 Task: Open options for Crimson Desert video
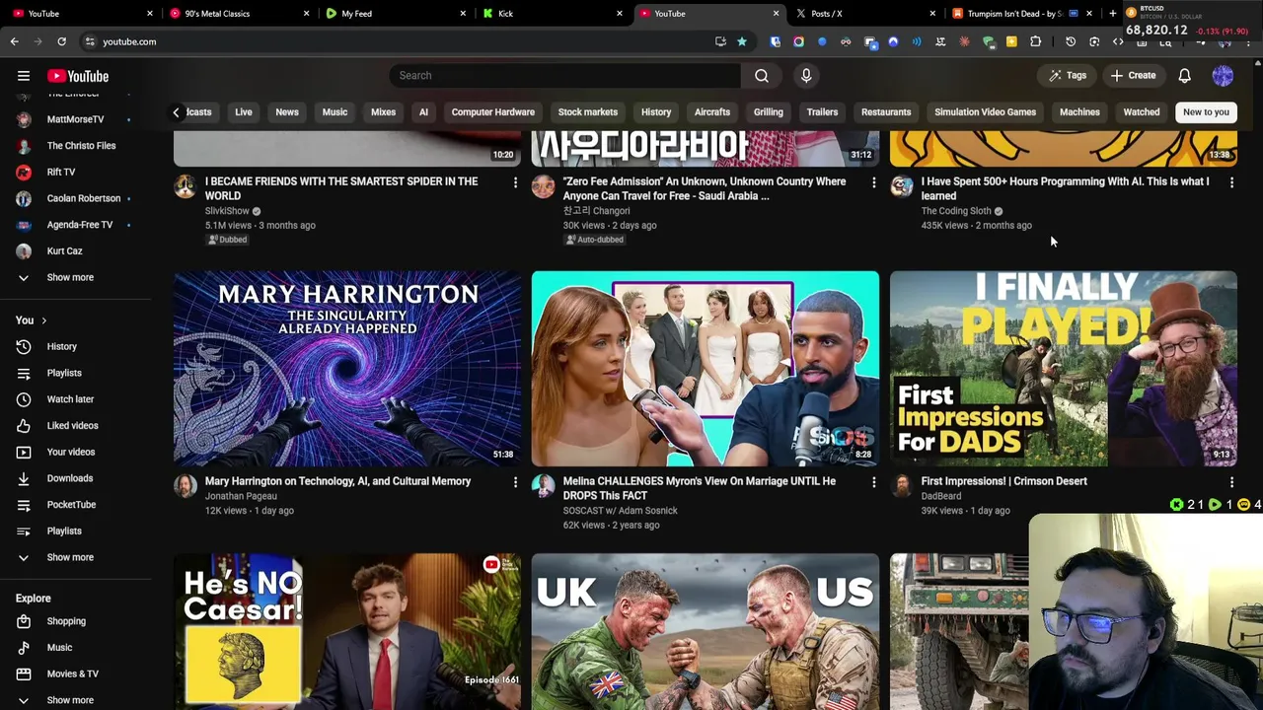(x=1231, y=482)
